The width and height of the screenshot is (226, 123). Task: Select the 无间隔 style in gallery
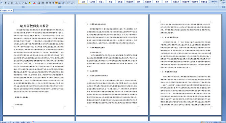(92, 2)
